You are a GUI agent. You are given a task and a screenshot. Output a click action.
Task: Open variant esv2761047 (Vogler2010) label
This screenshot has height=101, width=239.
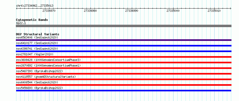[x=35, y=54]
